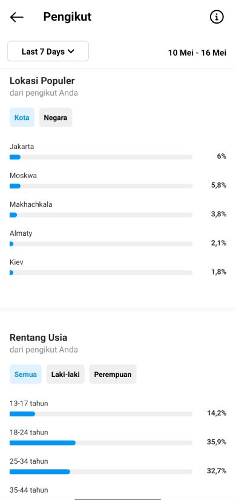Image resolution: width=236 pixels, height=500 pixels.
Task: Click the Jakarta percentage bar
Action: [101, 157]
